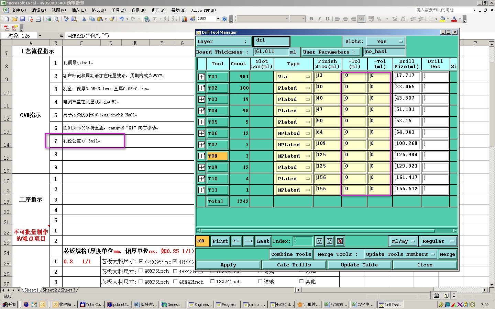Click the New workbook icon in Excel toolbar
The width and height of the screenshot is (495, 309).
[7, 19]
